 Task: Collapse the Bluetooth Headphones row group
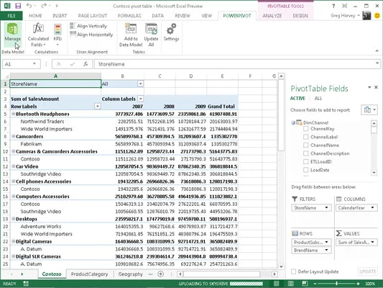(14, 114)
